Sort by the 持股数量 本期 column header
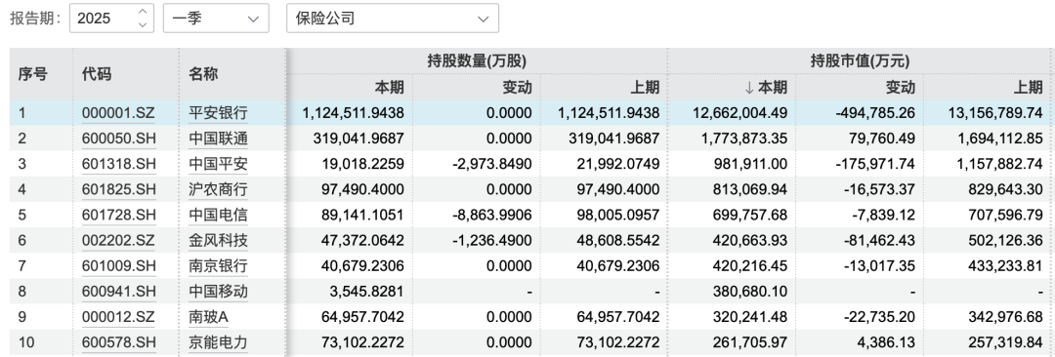This screenshot has width=1055, height=357. pos(390,87)
